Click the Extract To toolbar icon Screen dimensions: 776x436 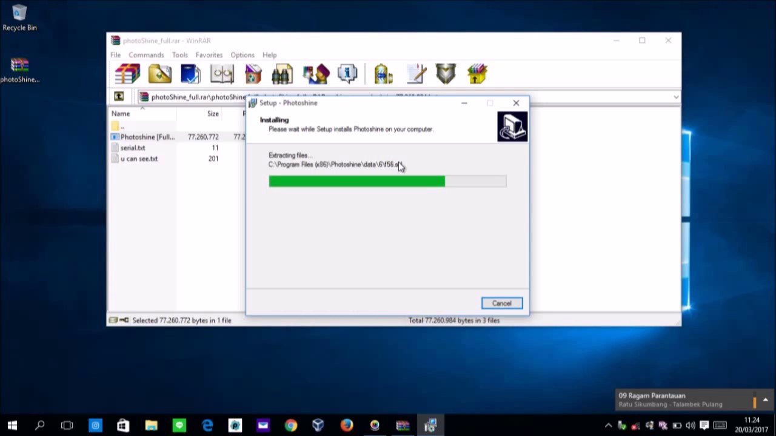point(159,74)
